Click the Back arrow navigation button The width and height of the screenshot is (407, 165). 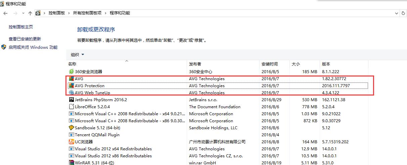(5, 13)
